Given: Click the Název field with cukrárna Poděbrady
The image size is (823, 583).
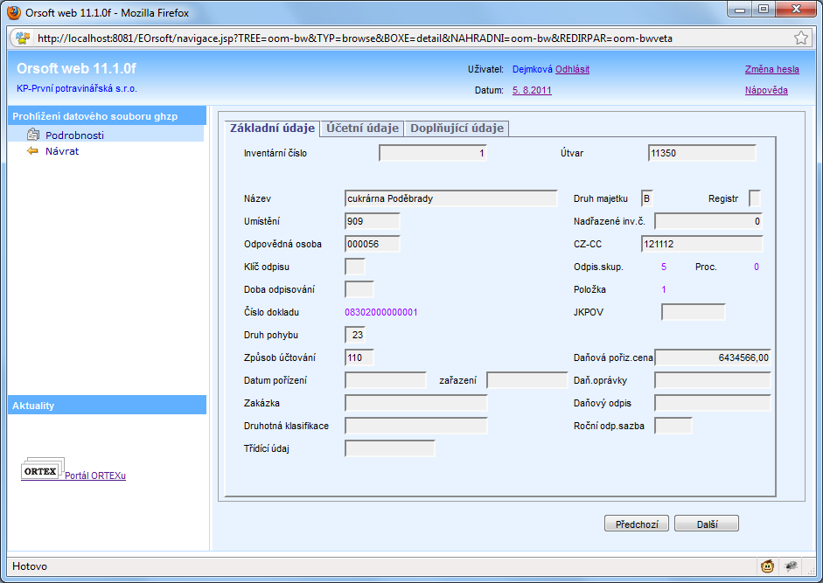Looking at the screenshot, I should pos(451,198).
